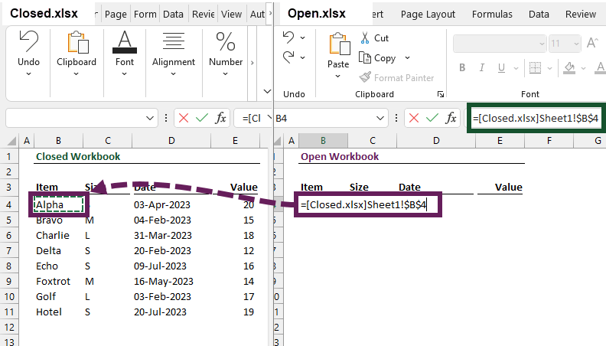Open font name dropdown in Open.xlsx
This screenshot has height=346, width=606.
pos(542,44)
